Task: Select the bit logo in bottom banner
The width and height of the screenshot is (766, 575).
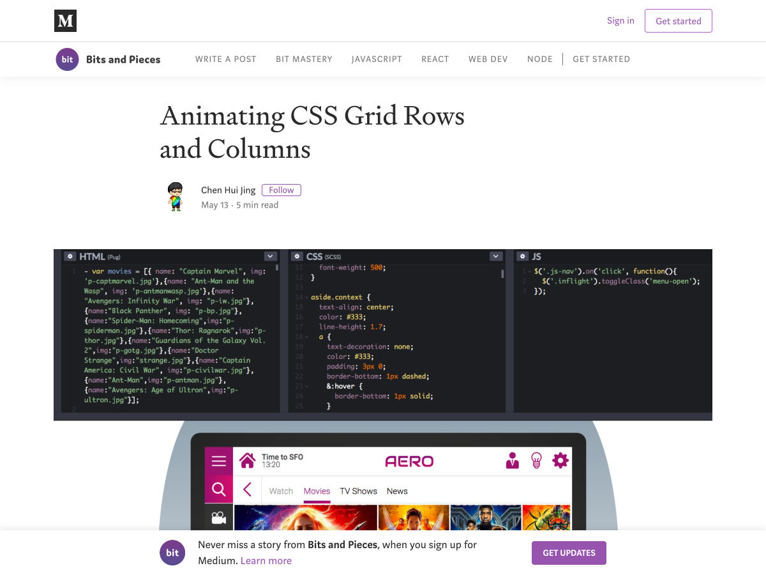Action: 172,553
